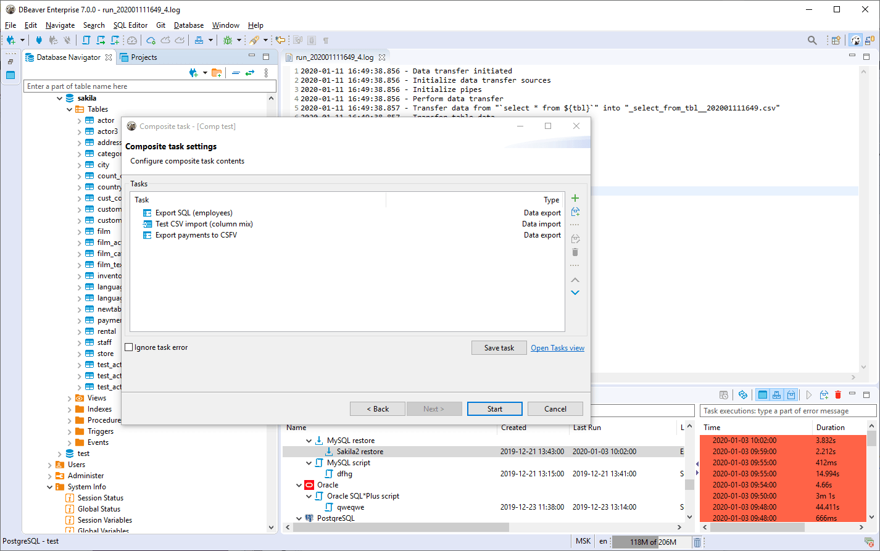Open the SQL Editor menu
This screenshot has width=880, height=551.
pyautogui.click(x=130, y=25)
